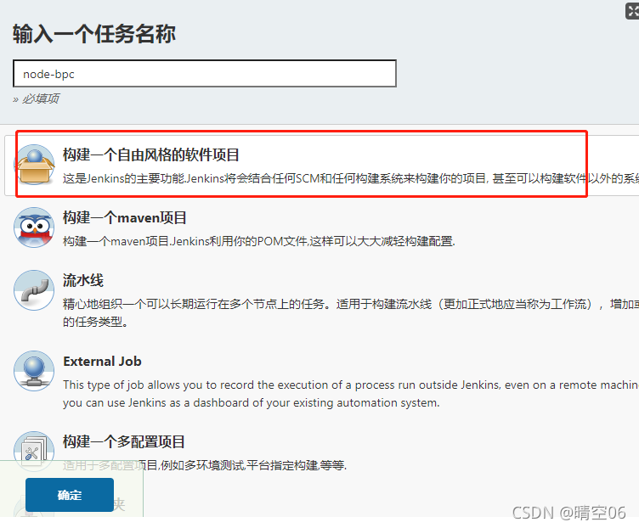Viewport: 639px width, 528px height.
Task: Click the freestyle project description text
Action: click(x=350, y=178)
